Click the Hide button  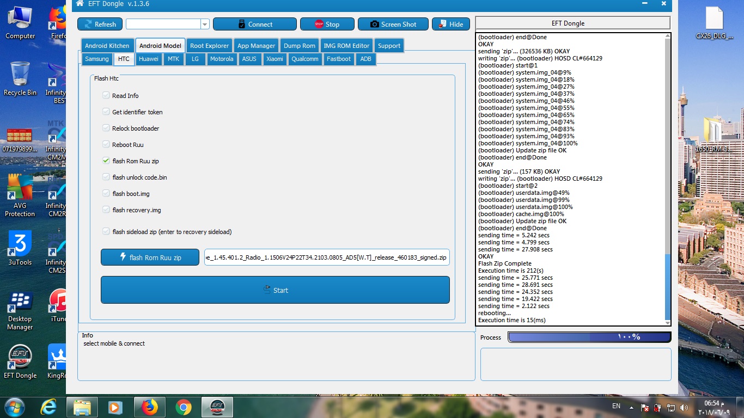tap(451, 24)
